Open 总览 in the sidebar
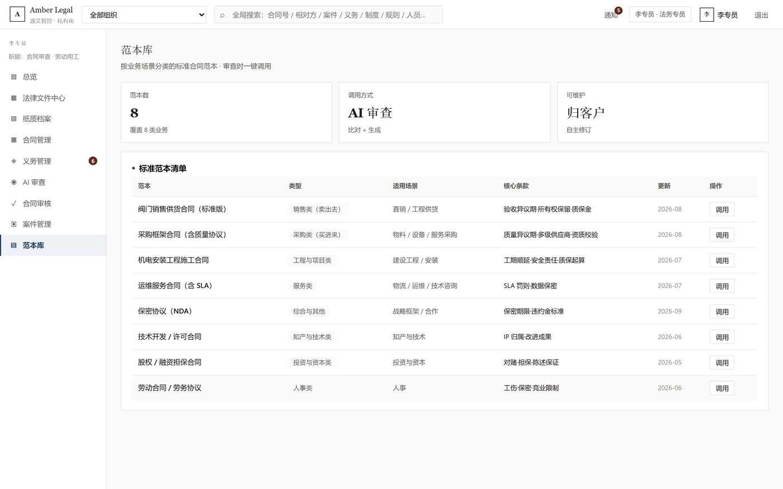Image resolution: width=783 pixels, height=489 pixels. pyautogui.click(x=53, y=77)
